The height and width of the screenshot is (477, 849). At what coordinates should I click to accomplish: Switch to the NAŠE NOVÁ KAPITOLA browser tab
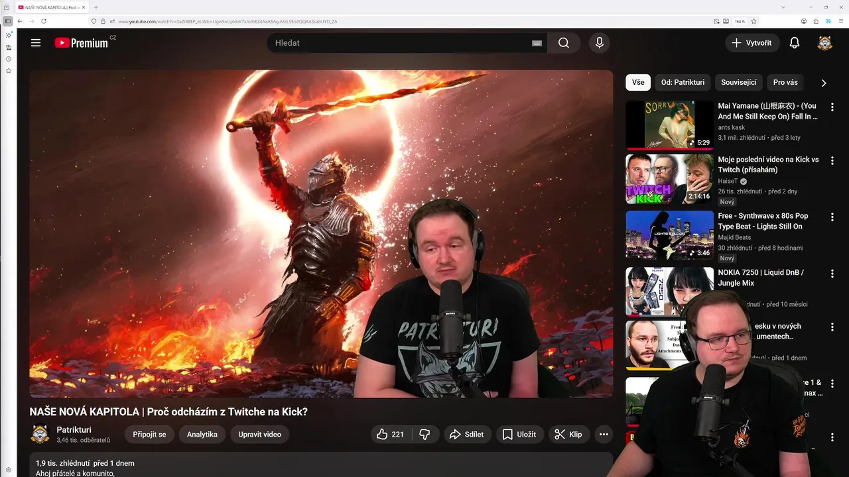click(x=51, y=7)
